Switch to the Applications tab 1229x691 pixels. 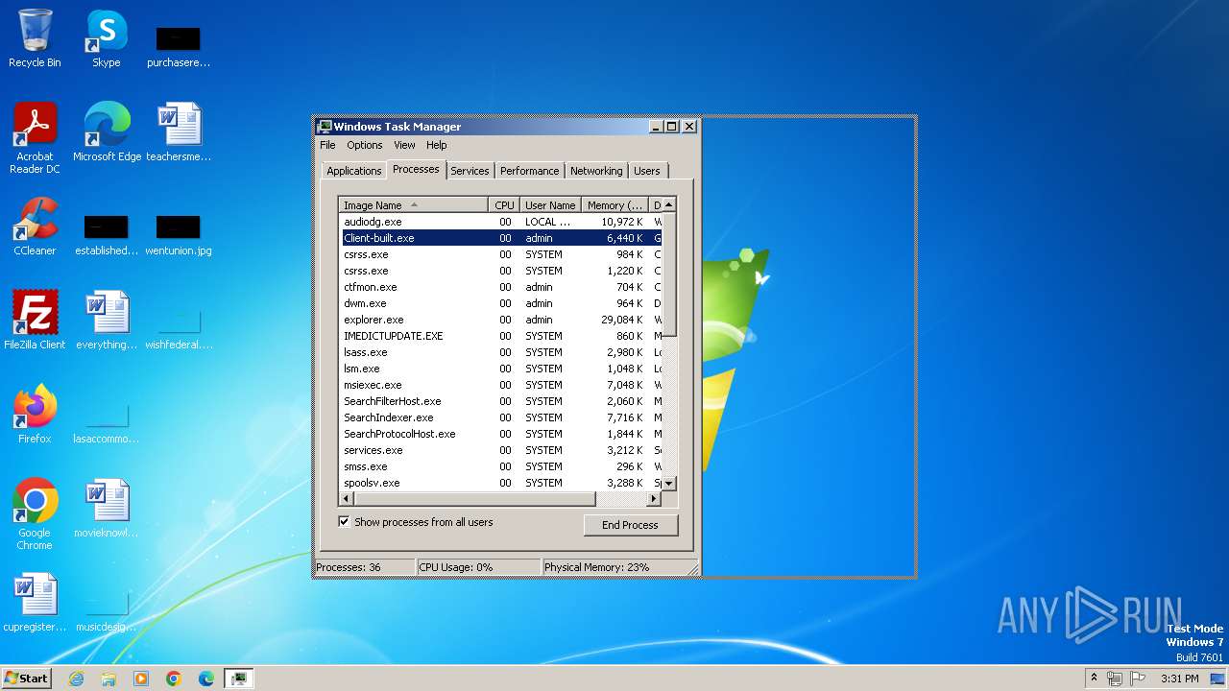353,171
